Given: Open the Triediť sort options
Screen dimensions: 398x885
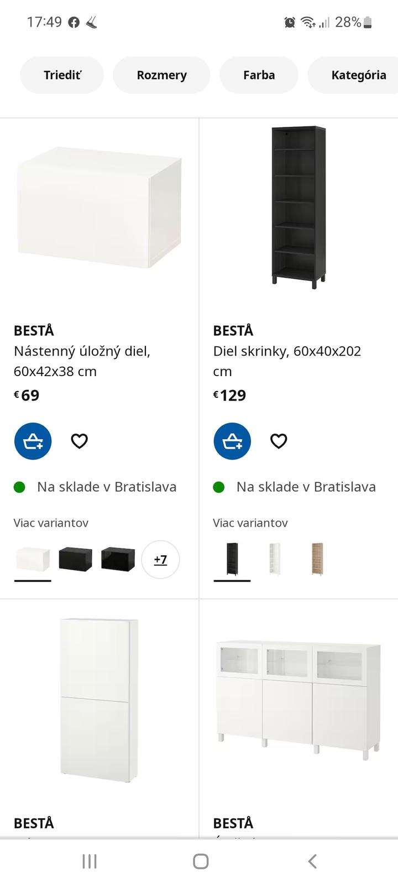Looking at the screenshot, I should (x=62, y=75).
